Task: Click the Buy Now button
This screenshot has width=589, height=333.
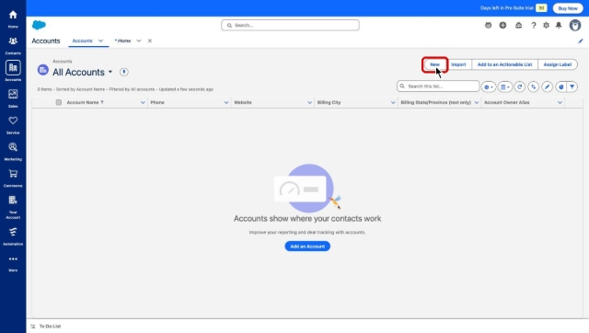Action: 568,8
